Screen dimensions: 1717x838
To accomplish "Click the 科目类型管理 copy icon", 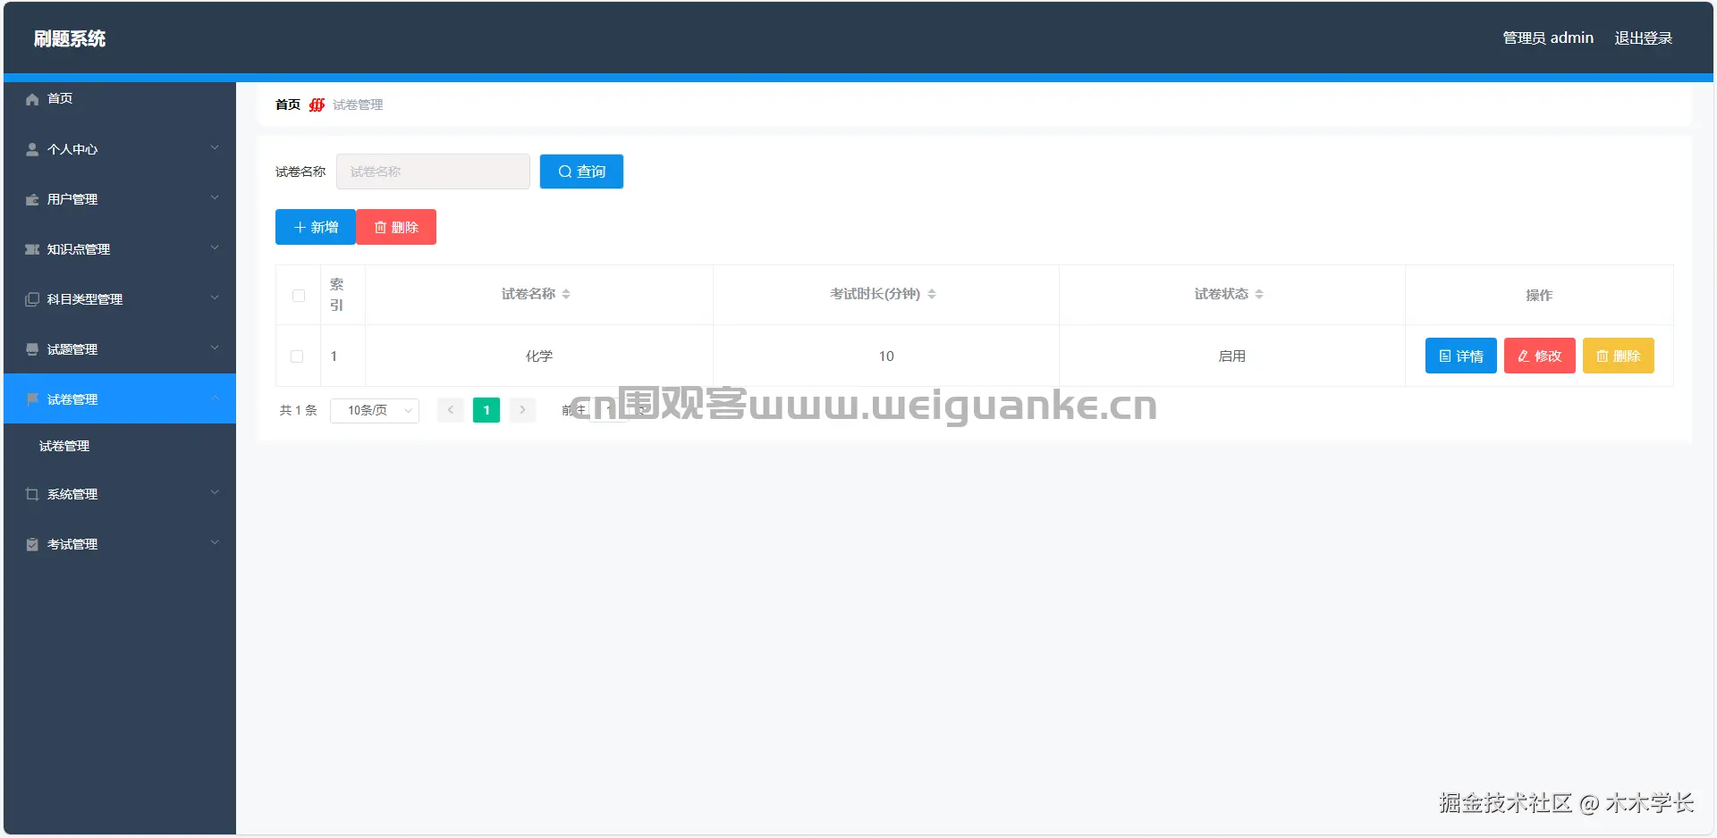I will point(32,299).
